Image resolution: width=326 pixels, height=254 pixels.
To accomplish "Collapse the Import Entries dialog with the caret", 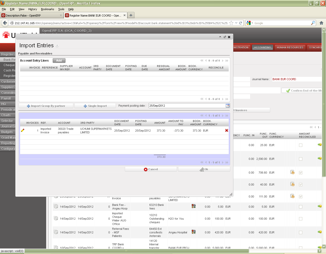I will (x=220, y=37).
